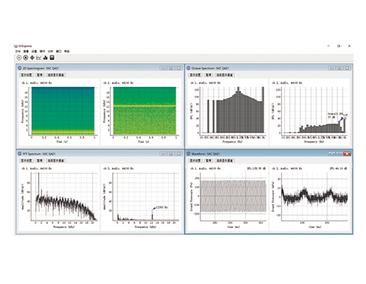Click the 12265 Hz peak marker in FFT plot
The width and height of the screenshot is (366, 284).
click(x=154, y=209)
